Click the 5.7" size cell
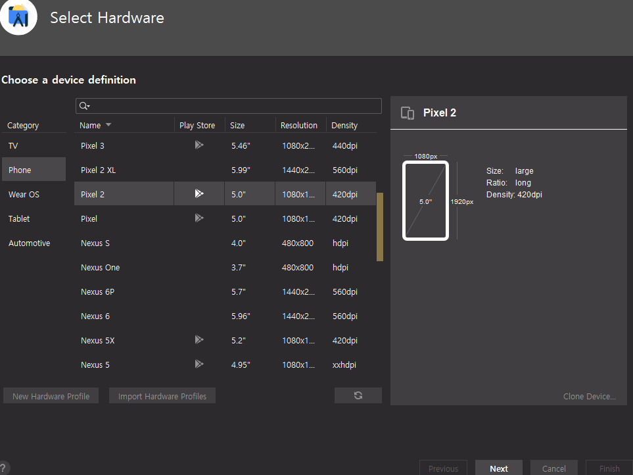This screenshot has height=475, width=633. coord(238,291)
